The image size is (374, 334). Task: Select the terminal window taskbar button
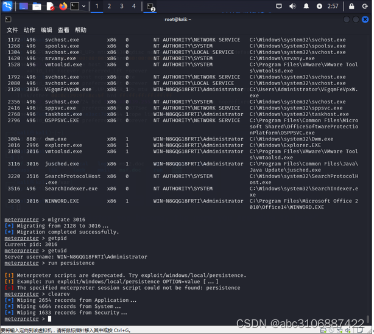[x=150, y=7]
